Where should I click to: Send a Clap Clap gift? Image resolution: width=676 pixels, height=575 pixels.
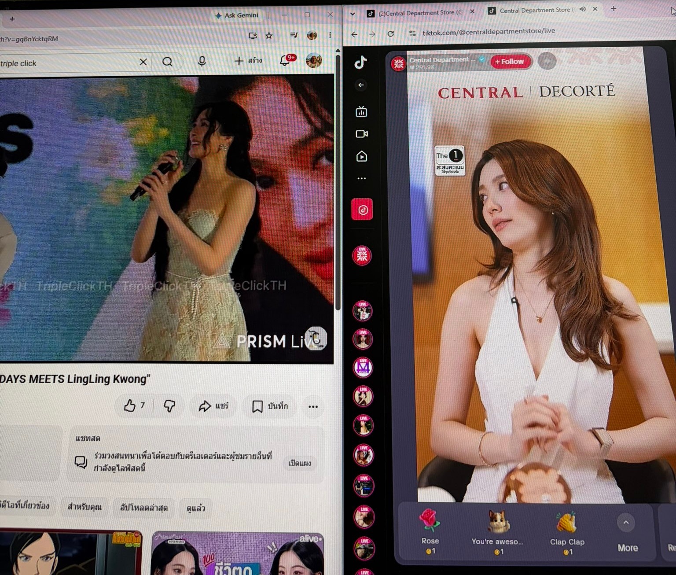click(x=567, y=533)
